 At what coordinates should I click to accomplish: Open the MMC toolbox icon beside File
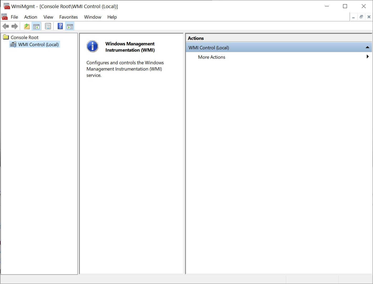click(x=4, y=17)
